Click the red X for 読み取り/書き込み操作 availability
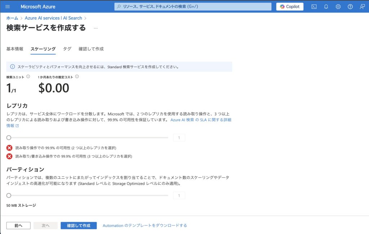369x234 pixels. (9, 156)
